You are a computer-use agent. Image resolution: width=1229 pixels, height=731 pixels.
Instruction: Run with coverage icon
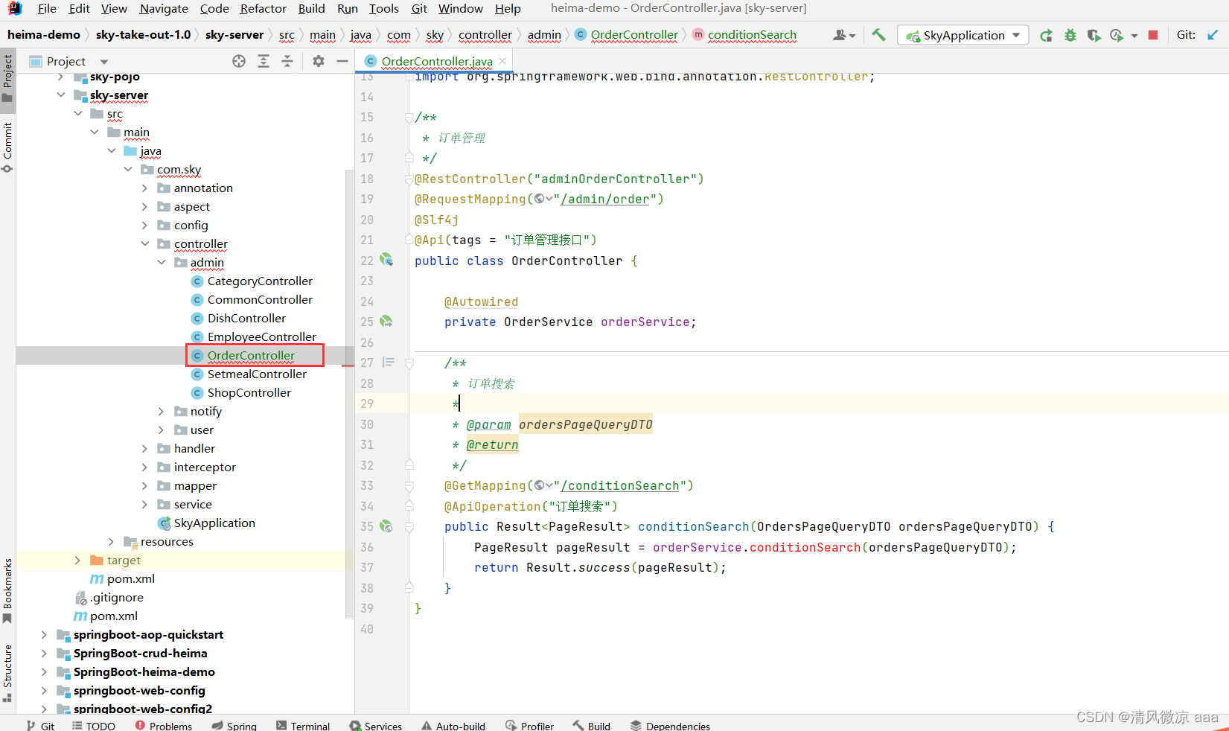1094,35
